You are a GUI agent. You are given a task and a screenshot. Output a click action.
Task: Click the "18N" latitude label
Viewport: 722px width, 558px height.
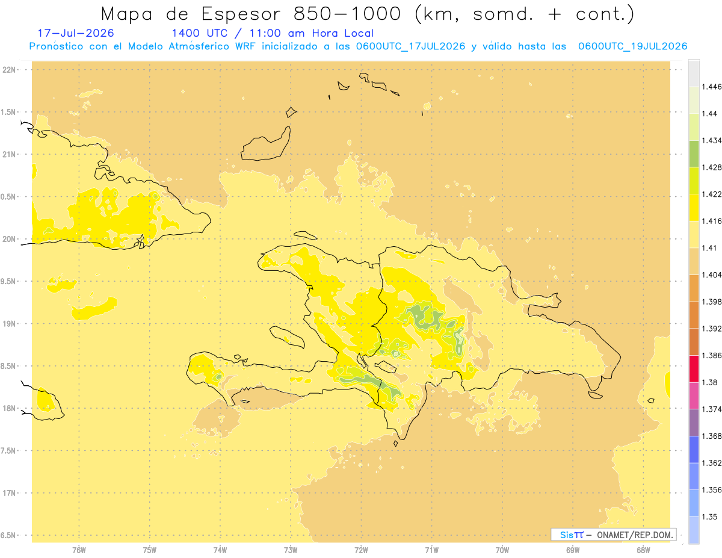pyautogui.click(x=8, y=409)
